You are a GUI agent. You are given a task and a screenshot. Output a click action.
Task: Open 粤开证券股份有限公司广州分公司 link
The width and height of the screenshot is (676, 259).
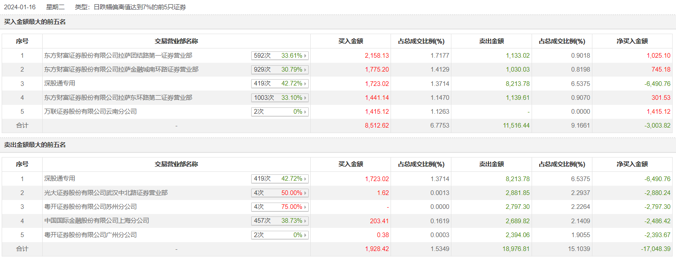[x=90, y=235]
